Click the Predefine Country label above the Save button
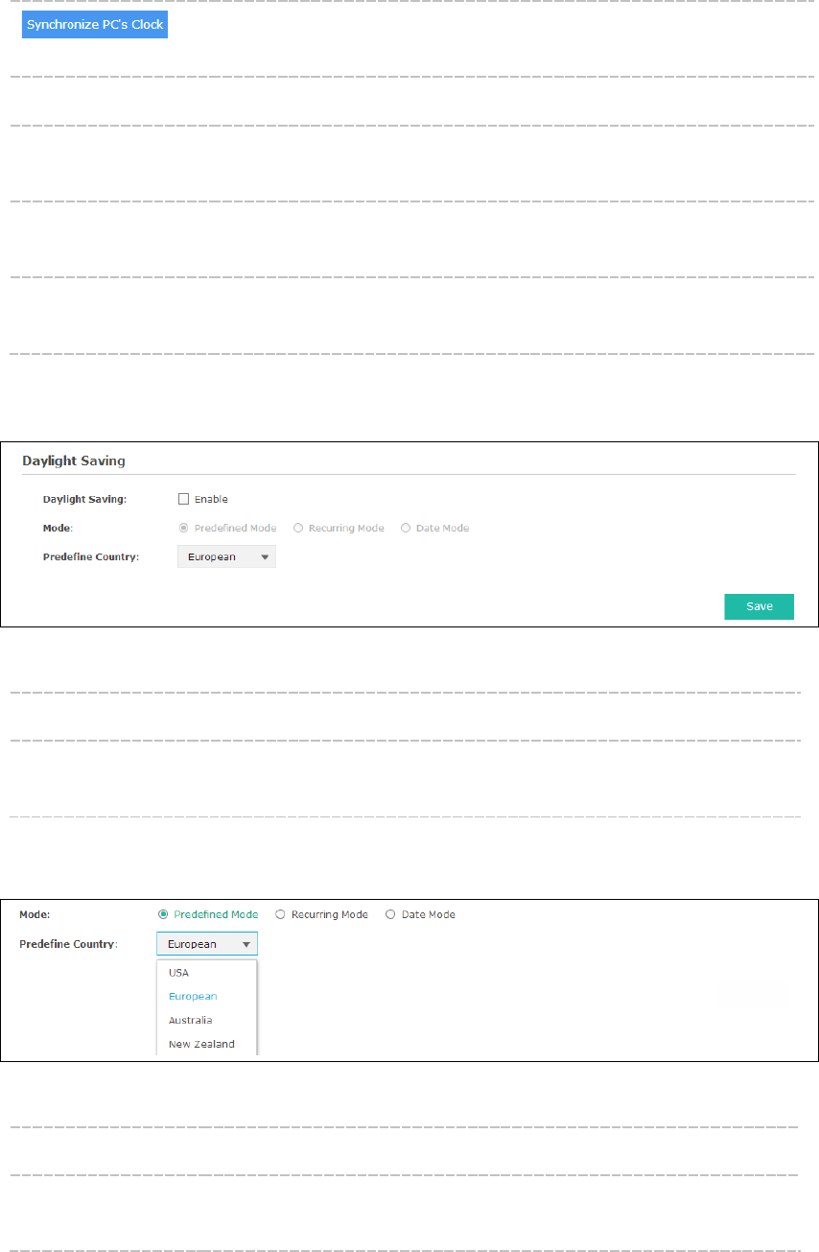The height and width of the screenshot is (1252, 819). point(91,556)
